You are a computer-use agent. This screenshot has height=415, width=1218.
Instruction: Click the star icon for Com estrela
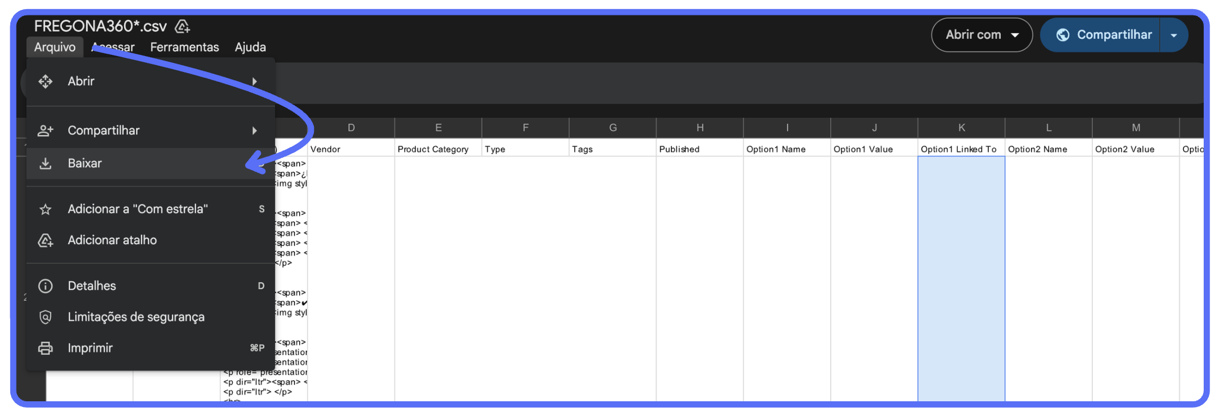click(x=46, y=209)
